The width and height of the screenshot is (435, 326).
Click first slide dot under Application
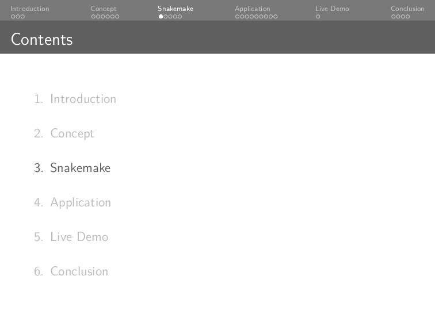(x=237, y=17)
